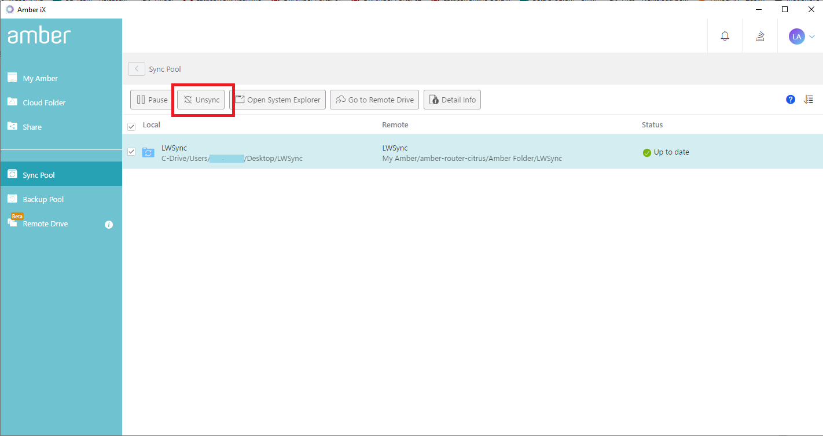The image size is (823, 436).
Task: Click the Up to date status
Action: click(x=671, y=152)
